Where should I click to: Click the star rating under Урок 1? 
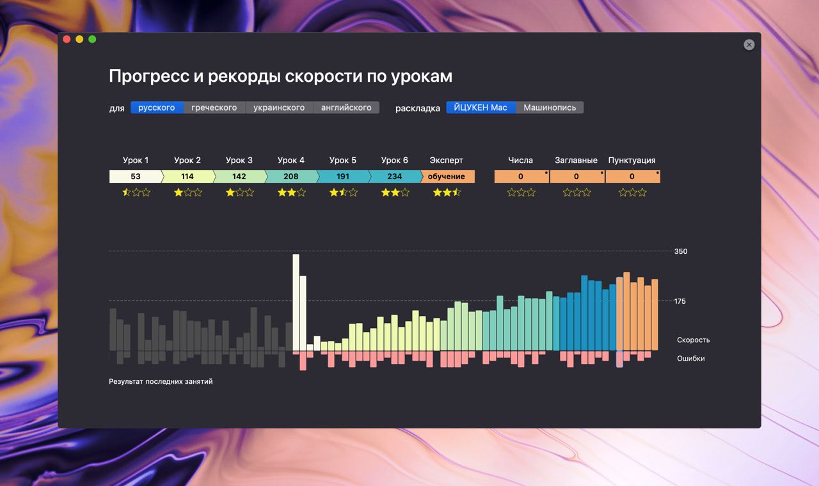point(136,192)
